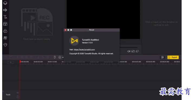The image size is (193, 100).
Task: Click the red playhead handle on the ruler
Action: [20, 62]
